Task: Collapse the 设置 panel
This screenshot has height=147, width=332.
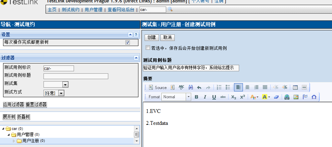Action: tap(131, 34)
